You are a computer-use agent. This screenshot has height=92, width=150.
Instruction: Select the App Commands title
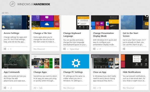[x=12, y=72]
